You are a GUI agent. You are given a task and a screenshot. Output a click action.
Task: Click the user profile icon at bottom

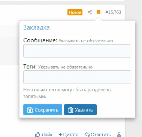click(119, 134)
